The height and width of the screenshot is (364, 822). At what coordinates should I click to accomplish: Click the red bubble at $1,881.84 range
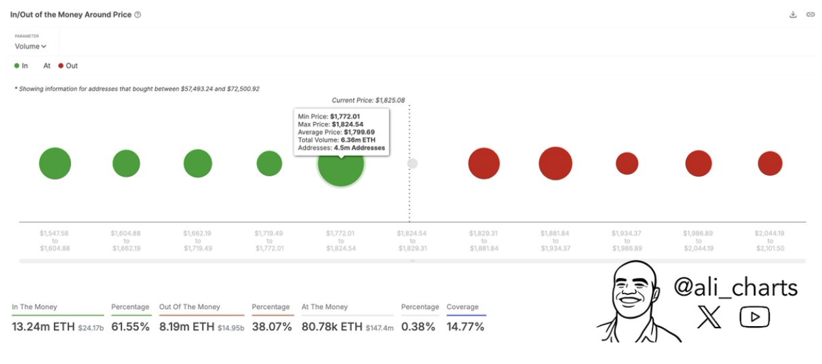tap(555, 164)
